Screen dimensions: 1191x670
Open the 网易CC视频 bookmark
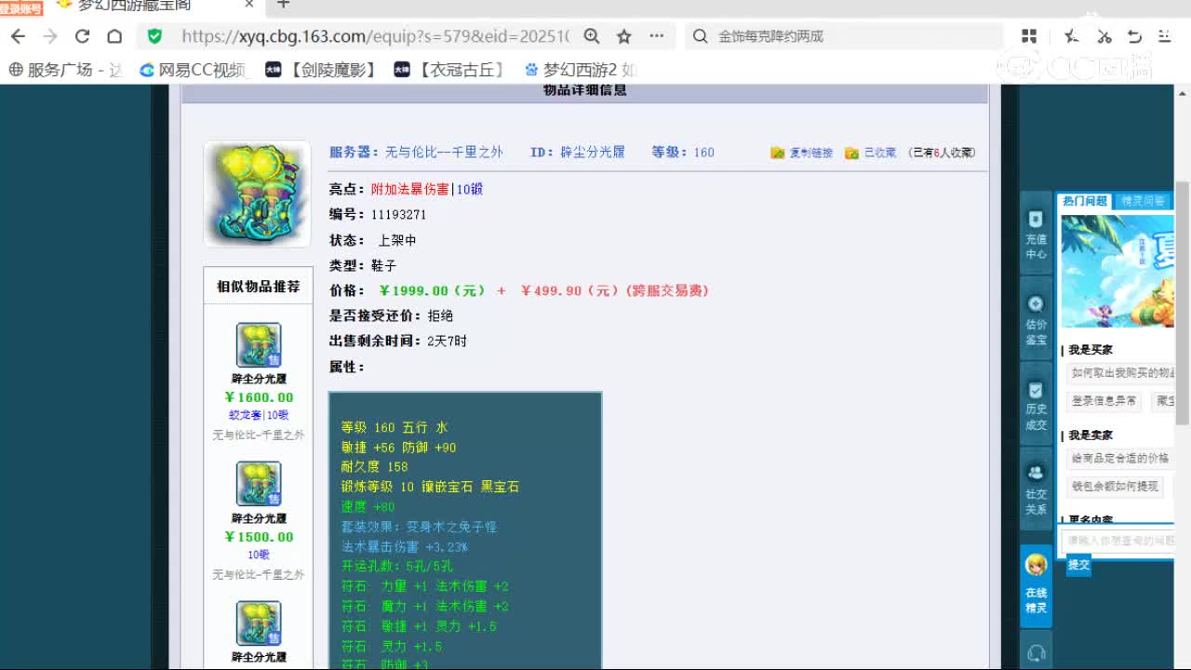click(x=193, y=70)
